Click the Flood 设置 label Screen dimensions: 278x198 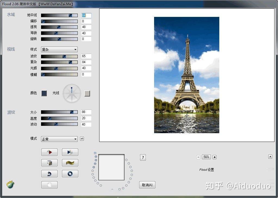[x=206, y=169]
